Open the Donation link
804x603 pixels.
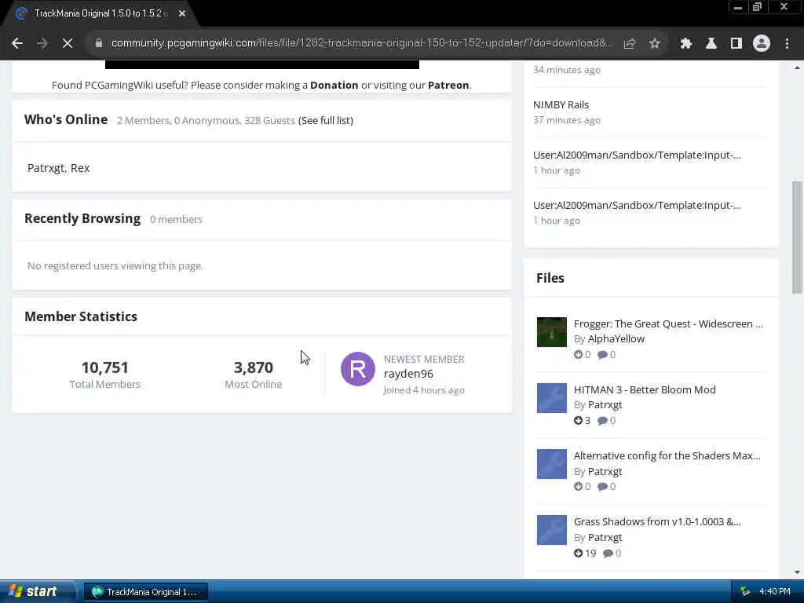click(x=334, y=85)
